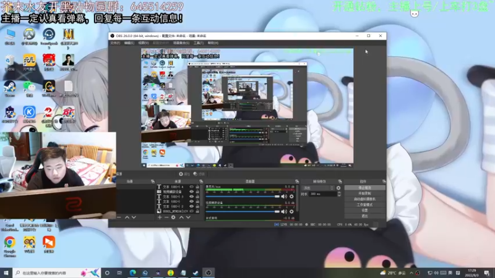Remove selected scene with minus icon
Screen dimensions: 495x278
119,217
